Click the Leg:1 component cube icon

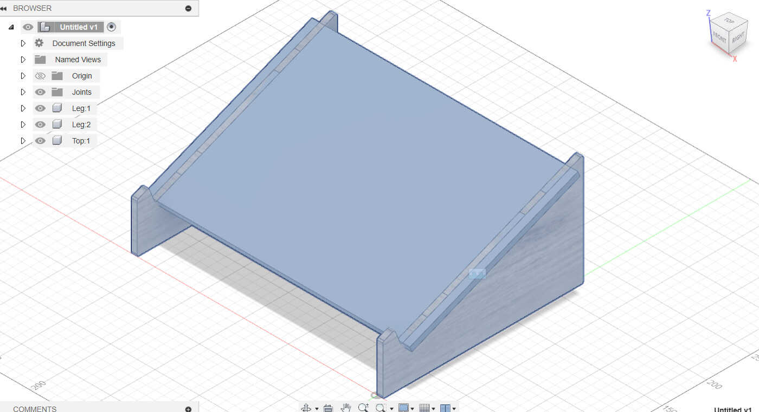click(x=57, y=108)
